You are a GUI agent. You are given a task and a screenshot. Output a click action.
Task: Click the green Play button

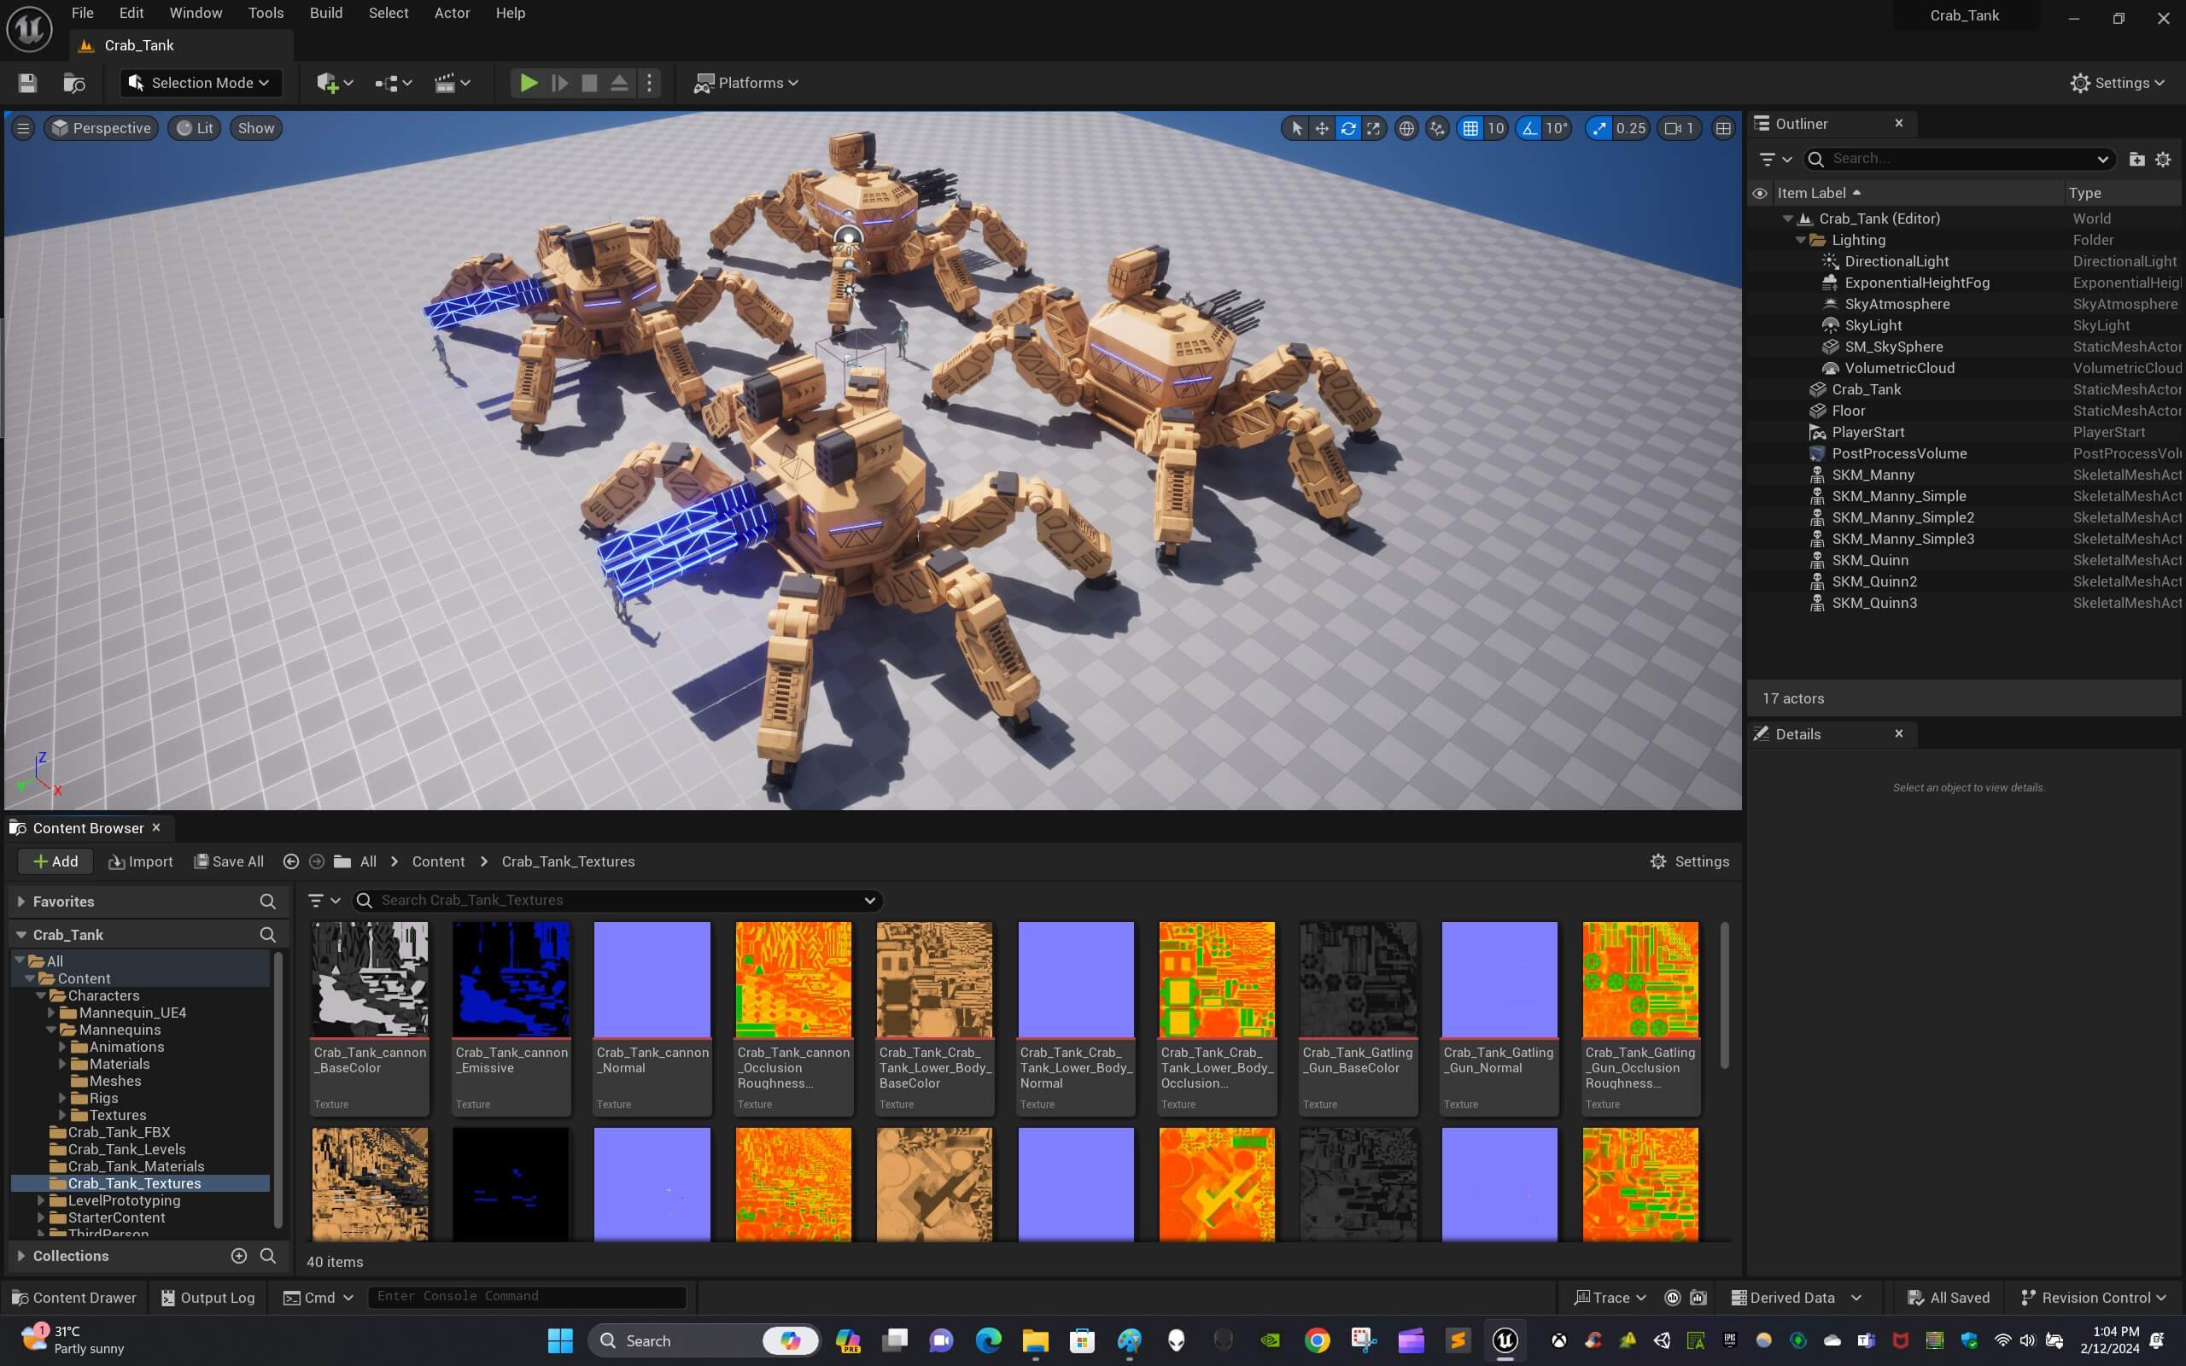[x=529, y=83]
